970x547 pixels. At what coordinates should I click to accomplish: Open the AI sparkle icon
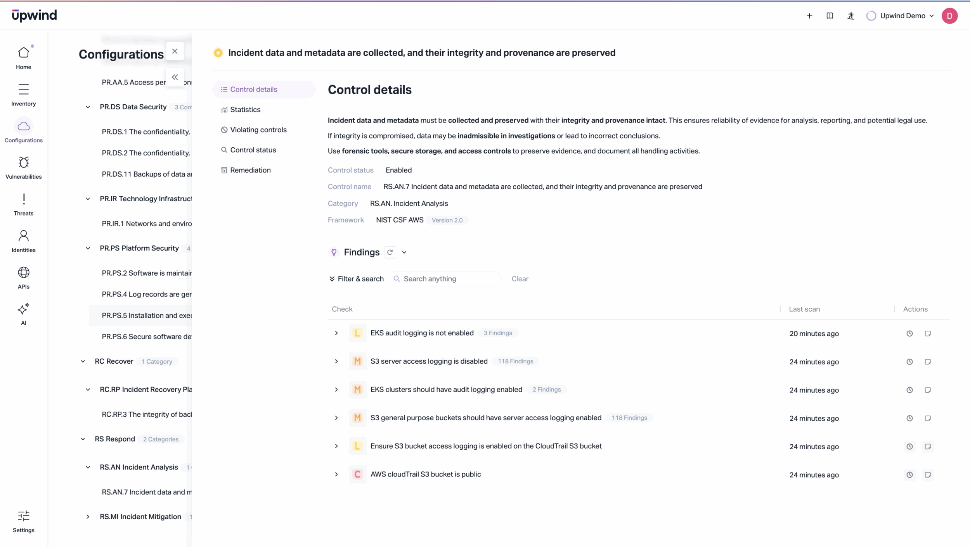click(x=23, y=309)
